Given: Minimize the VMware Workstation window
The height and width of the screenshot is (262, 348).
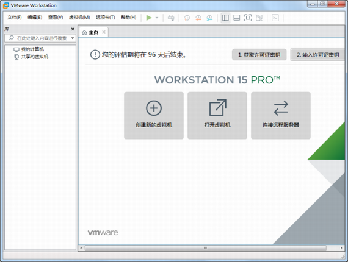Looking at the screenshot, I should pos(313,4).
